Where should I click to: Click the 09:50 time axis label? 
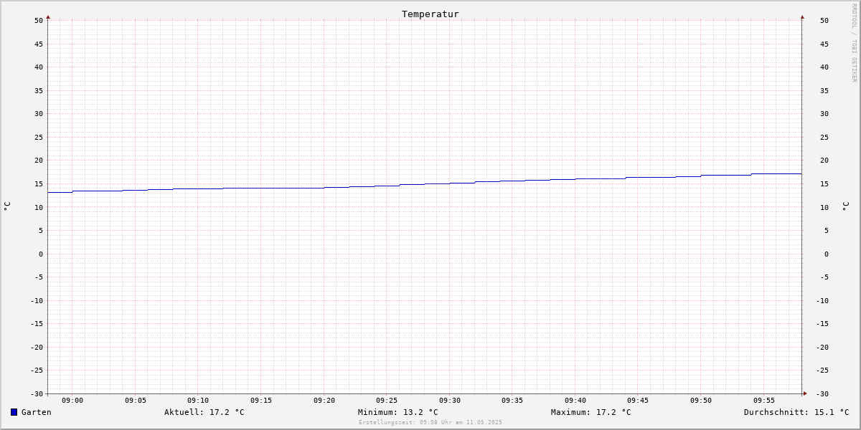[701, 401]
